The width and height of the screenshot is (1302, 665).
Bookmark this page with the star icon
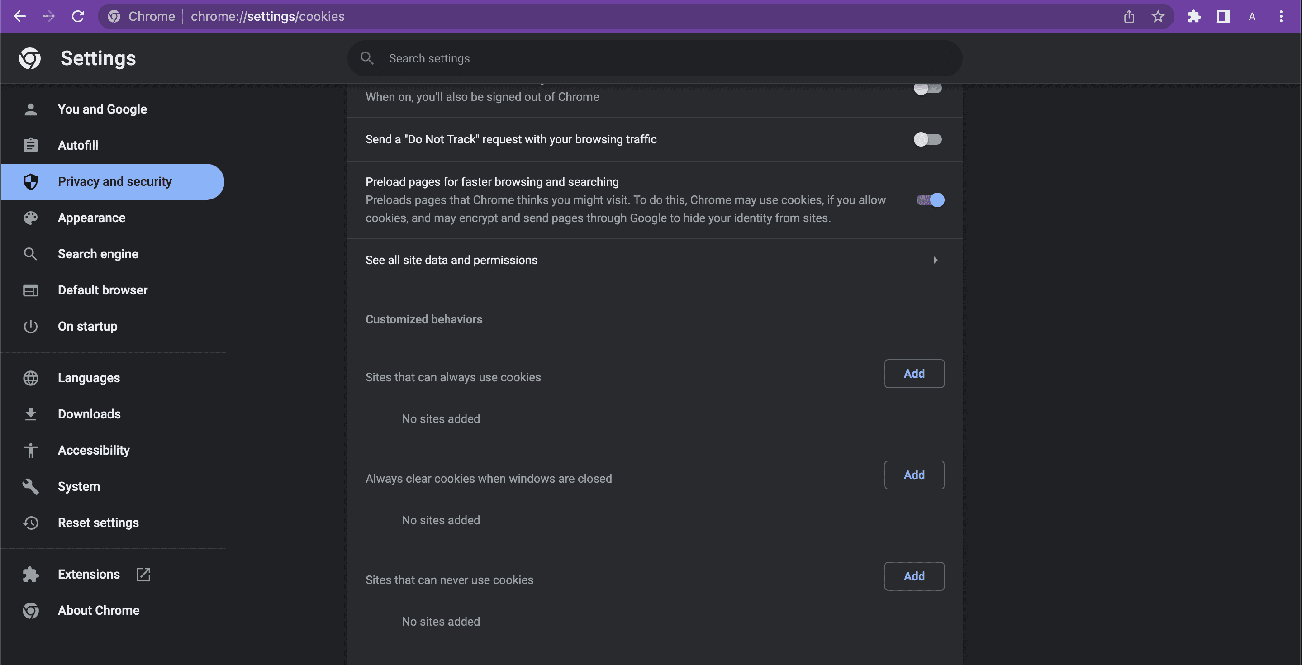[1157, 16]
